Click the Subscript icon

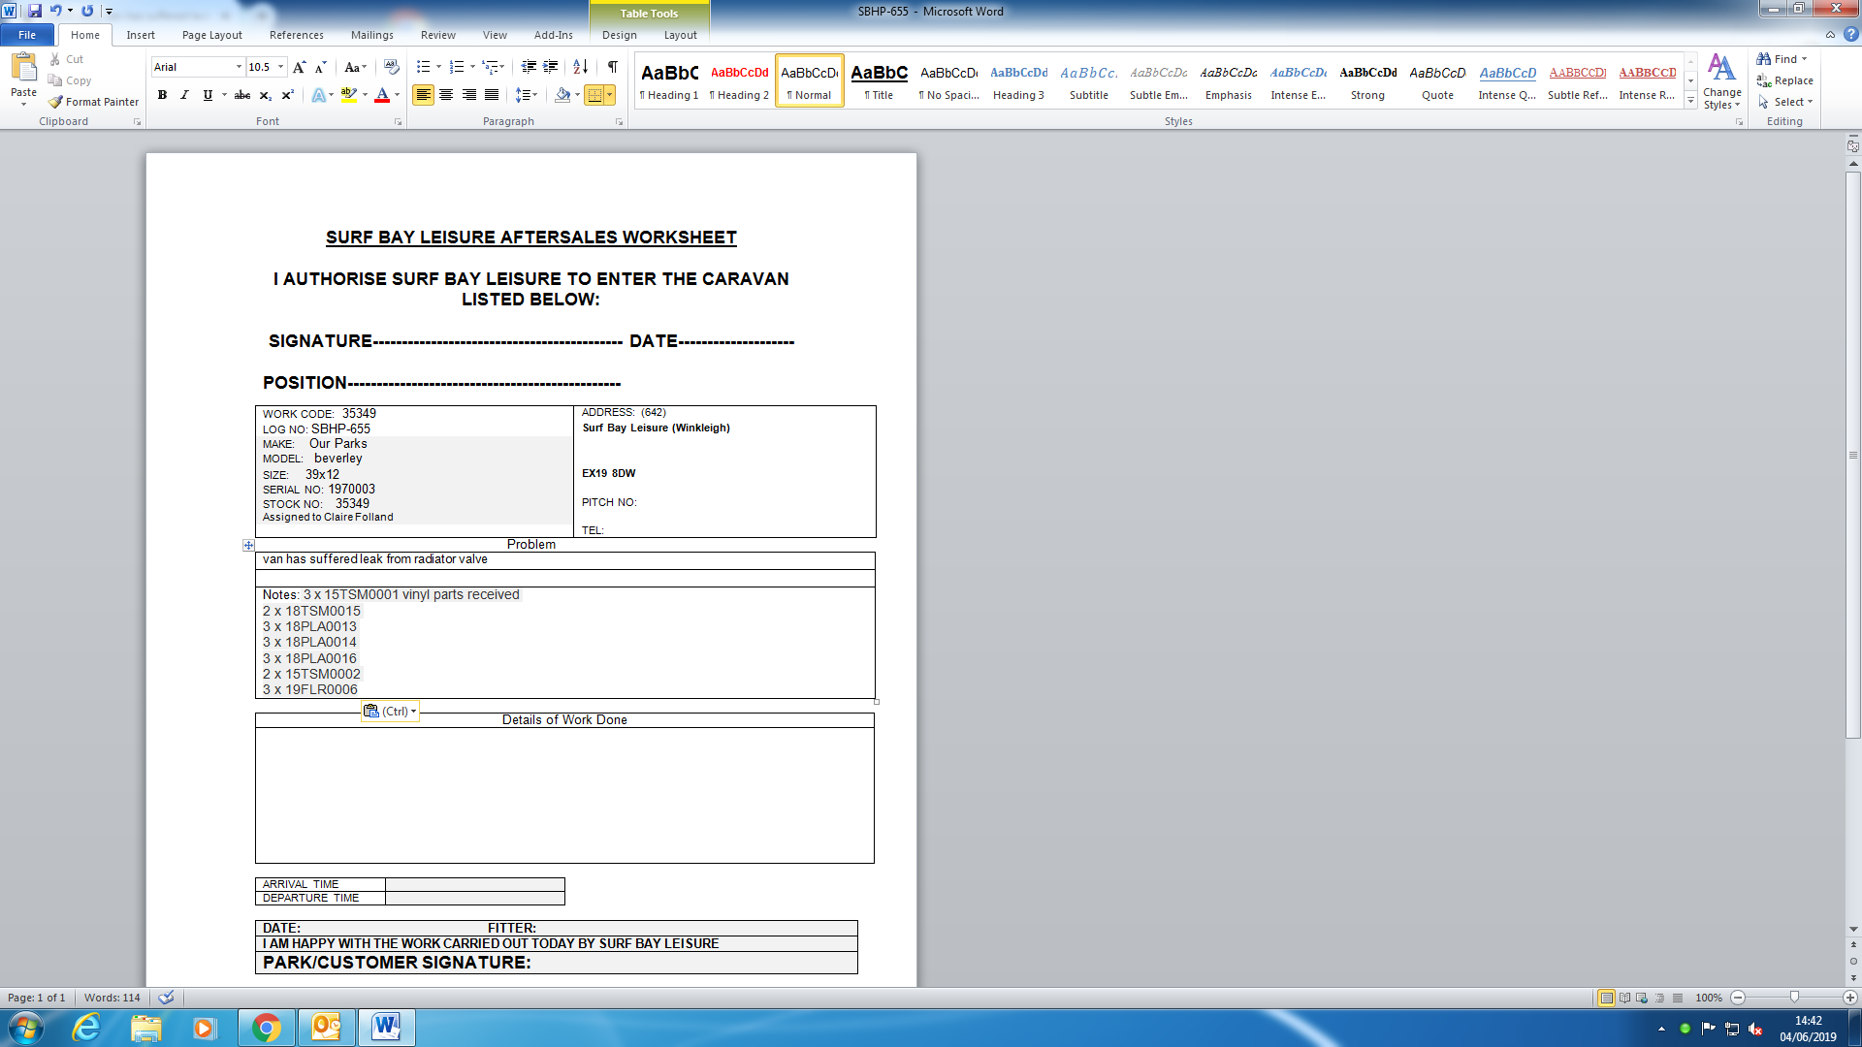(265, 95)
